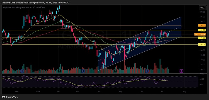Open the USD currency selector
Image resolution: width=209 pixels, height=100 pixels.
(x=202, y=8)
